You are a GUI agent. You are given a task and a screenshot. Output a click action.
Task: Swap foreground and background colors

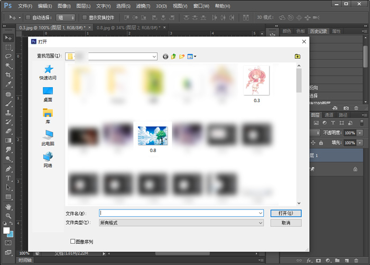[11, 223]
